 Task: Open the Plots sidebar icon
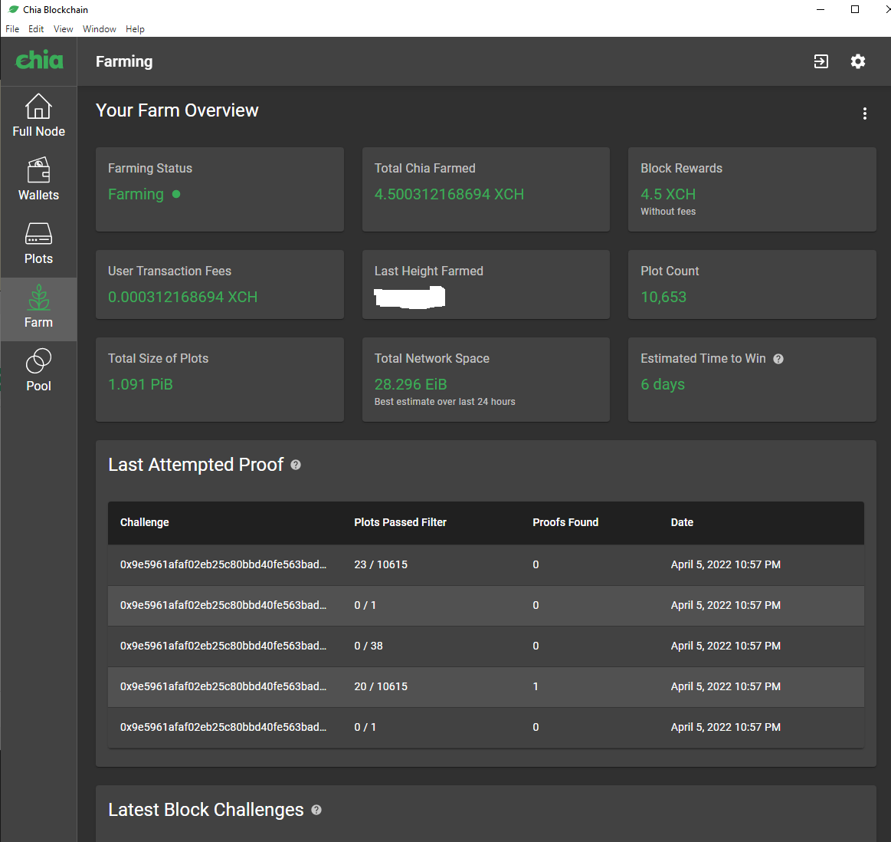[x=38, y=243]
